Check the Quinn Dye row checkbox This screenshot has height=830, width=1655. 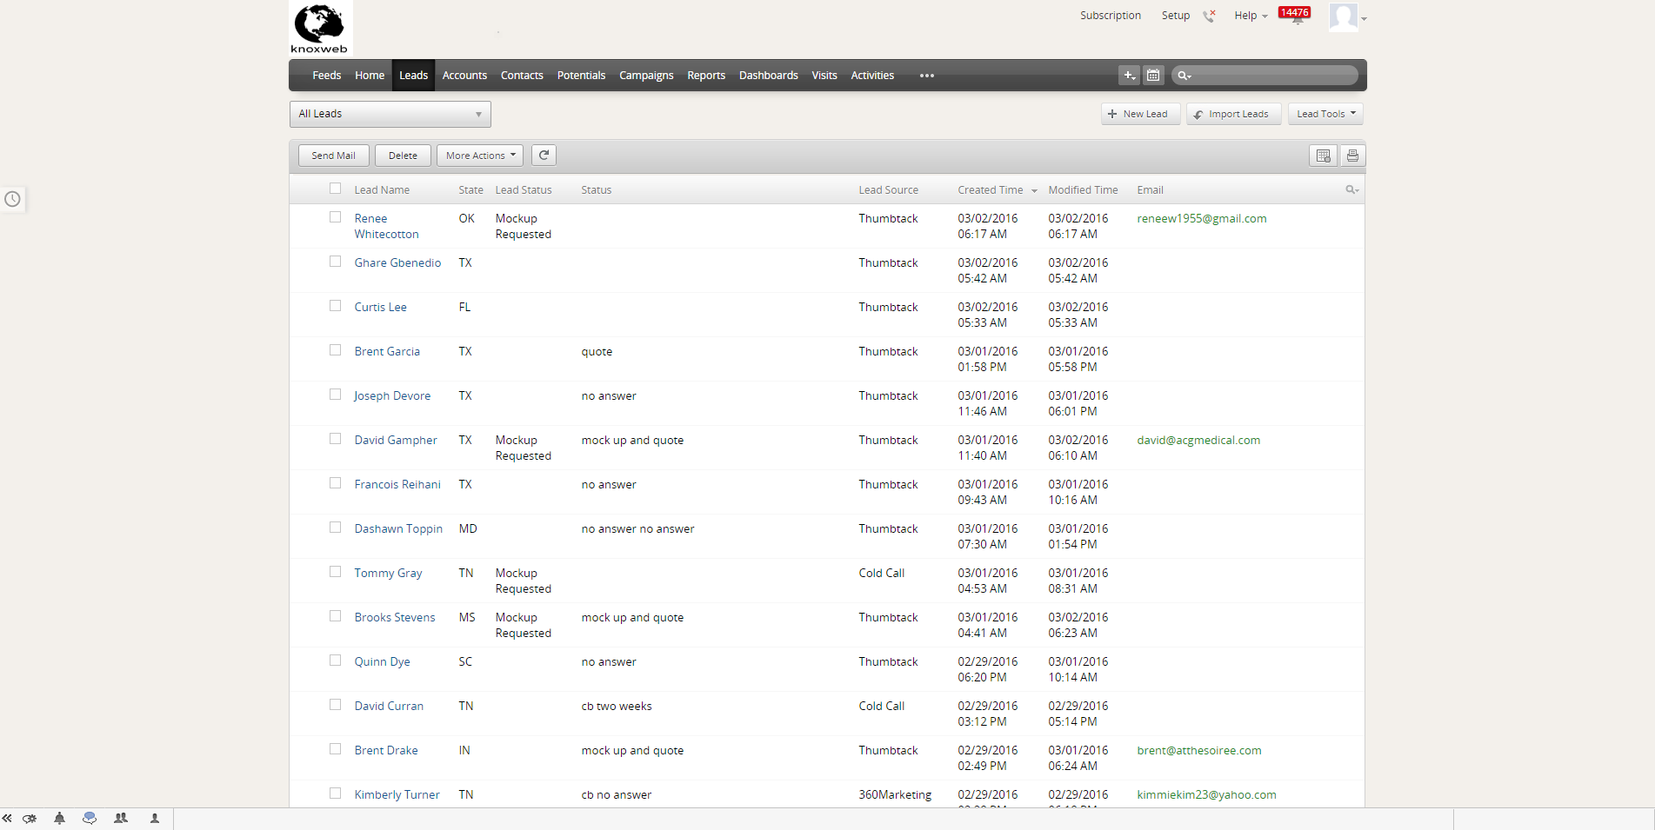tap(335, 661)
